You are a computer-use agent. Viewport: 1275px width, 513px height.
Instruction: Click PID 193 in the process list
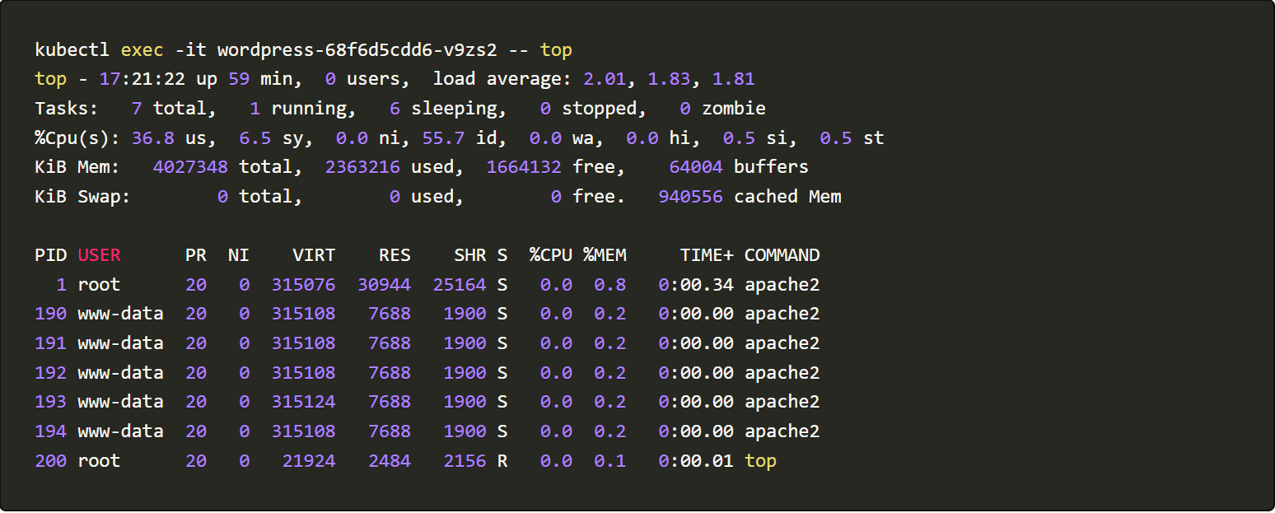click(51, 402)
